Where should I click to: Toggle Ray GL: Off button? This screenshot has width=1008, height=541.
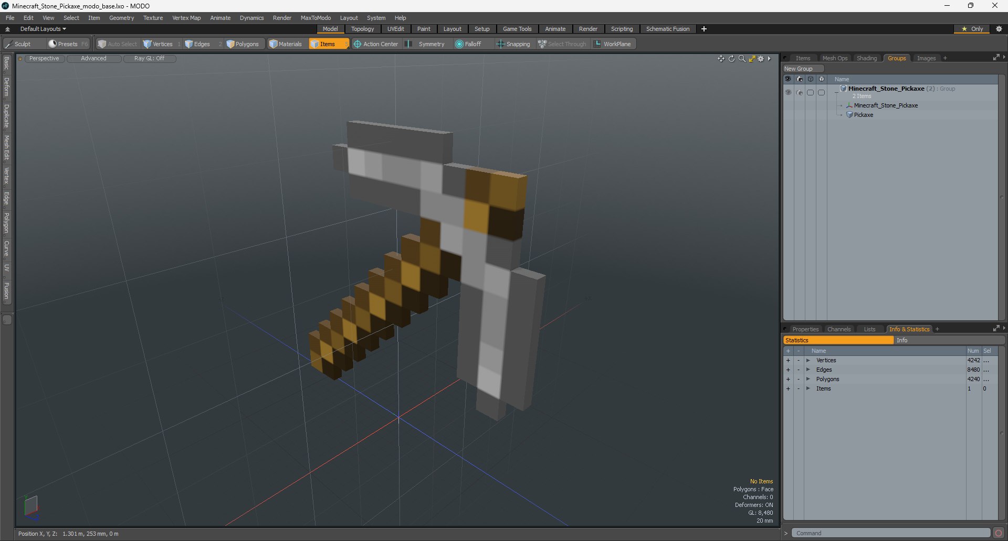(x=149, y=59)
